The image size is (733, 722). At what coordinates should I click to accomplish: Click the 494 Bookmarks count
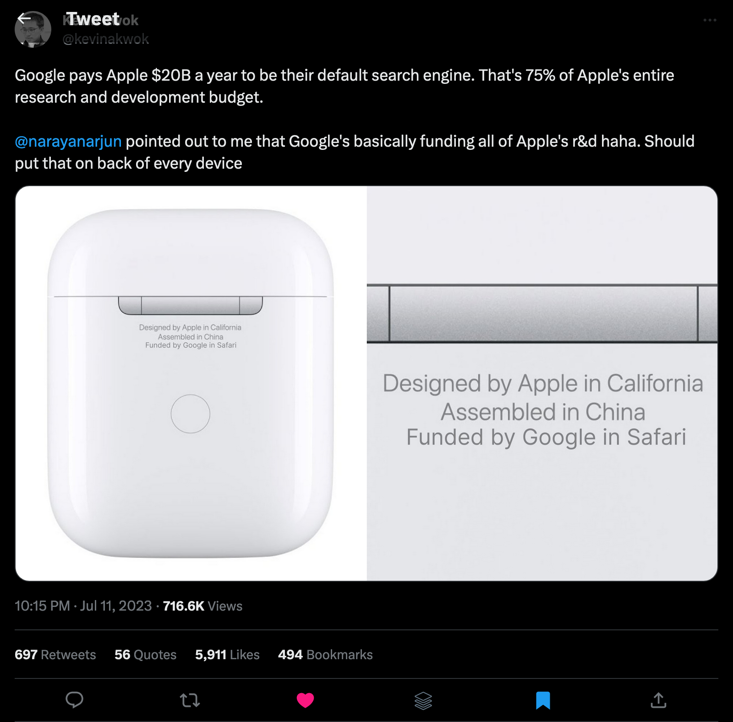point(325,655)
